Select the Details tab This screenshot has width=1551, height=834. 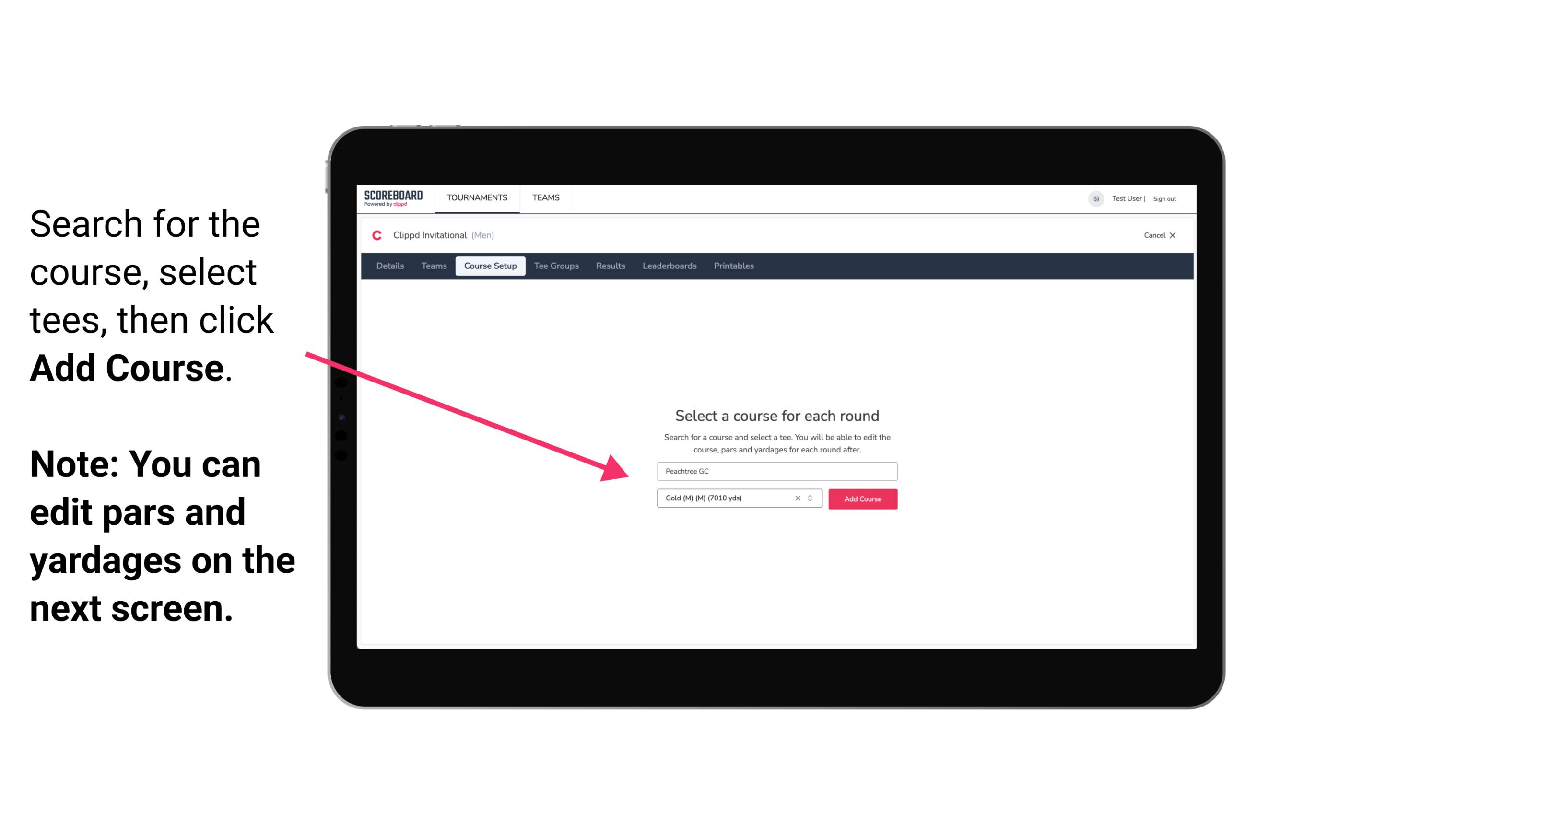coord(388,266)
